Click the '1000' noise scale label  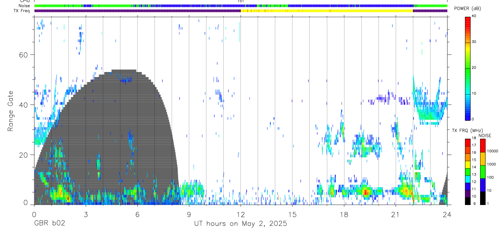[492, 164]
